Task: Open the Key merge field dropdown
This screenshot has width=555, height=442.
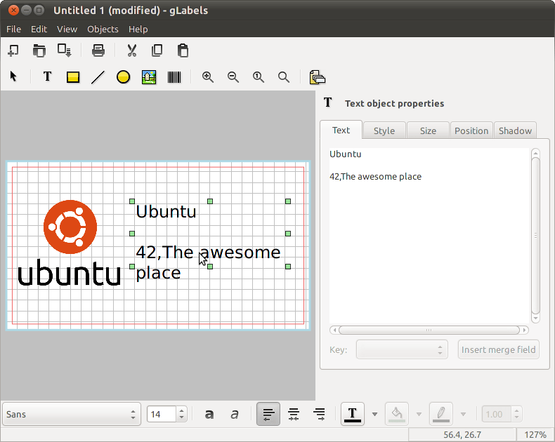Action: [x=402, y=349]
